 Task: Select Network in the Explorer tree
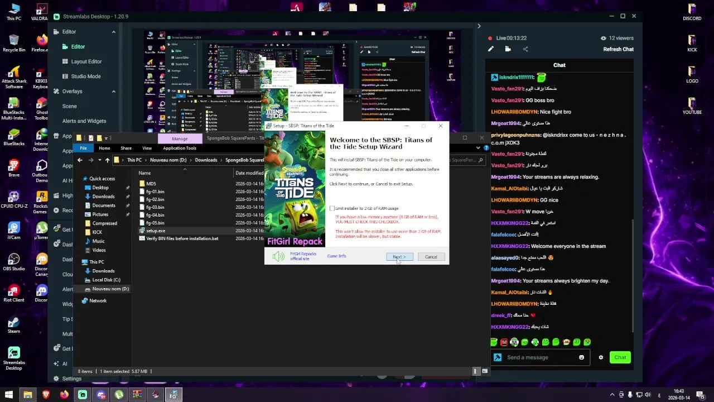point(98,300)
